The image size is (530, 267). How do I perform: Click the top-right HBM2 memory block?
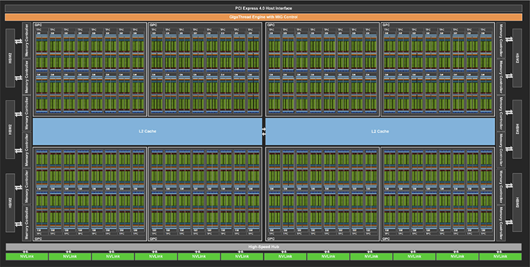[x=517, y=57]
